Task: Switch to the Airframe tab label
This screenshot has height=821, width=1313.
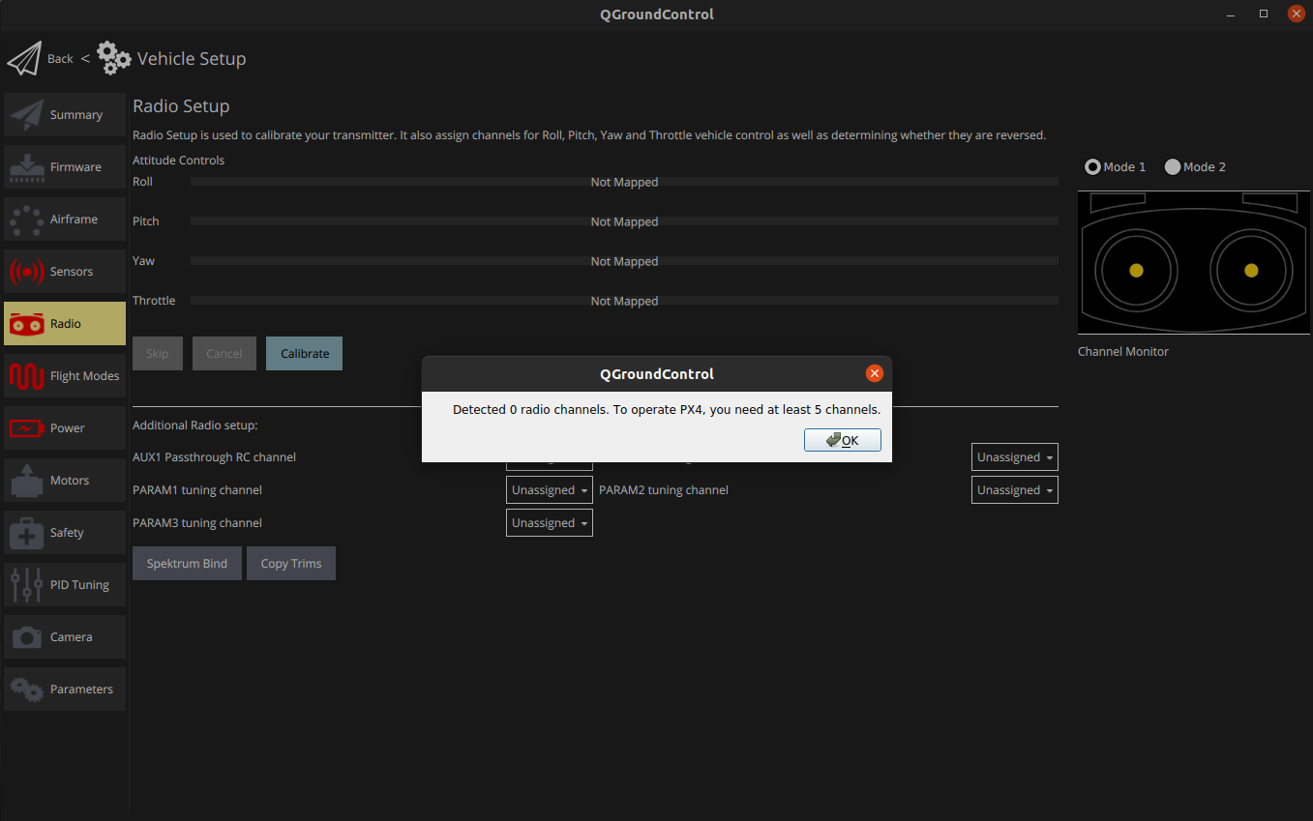Action: click(74, 220)
